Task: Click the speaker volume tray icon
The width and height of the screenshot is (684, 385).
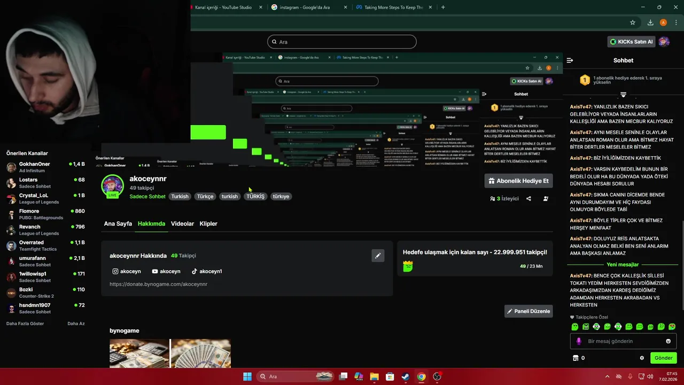Action: pyautogui.click(x=650, y=376)
